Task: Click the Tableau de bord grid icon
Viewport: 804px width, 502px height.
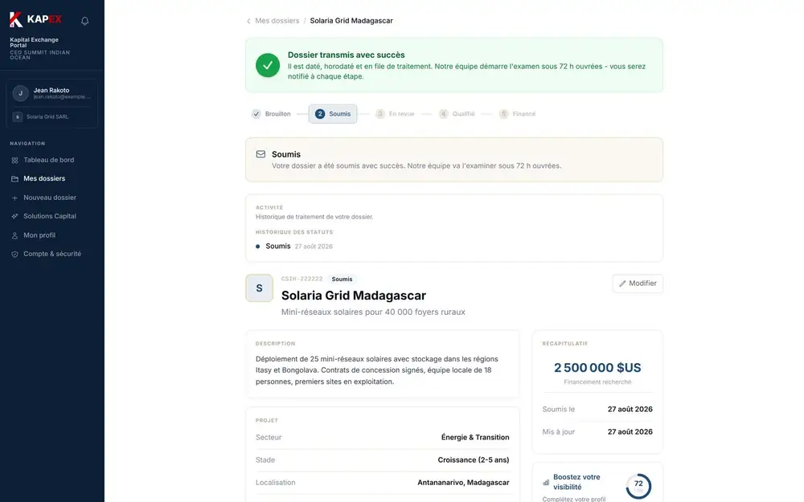Action: pyautogui.click(x=14, y=161)
